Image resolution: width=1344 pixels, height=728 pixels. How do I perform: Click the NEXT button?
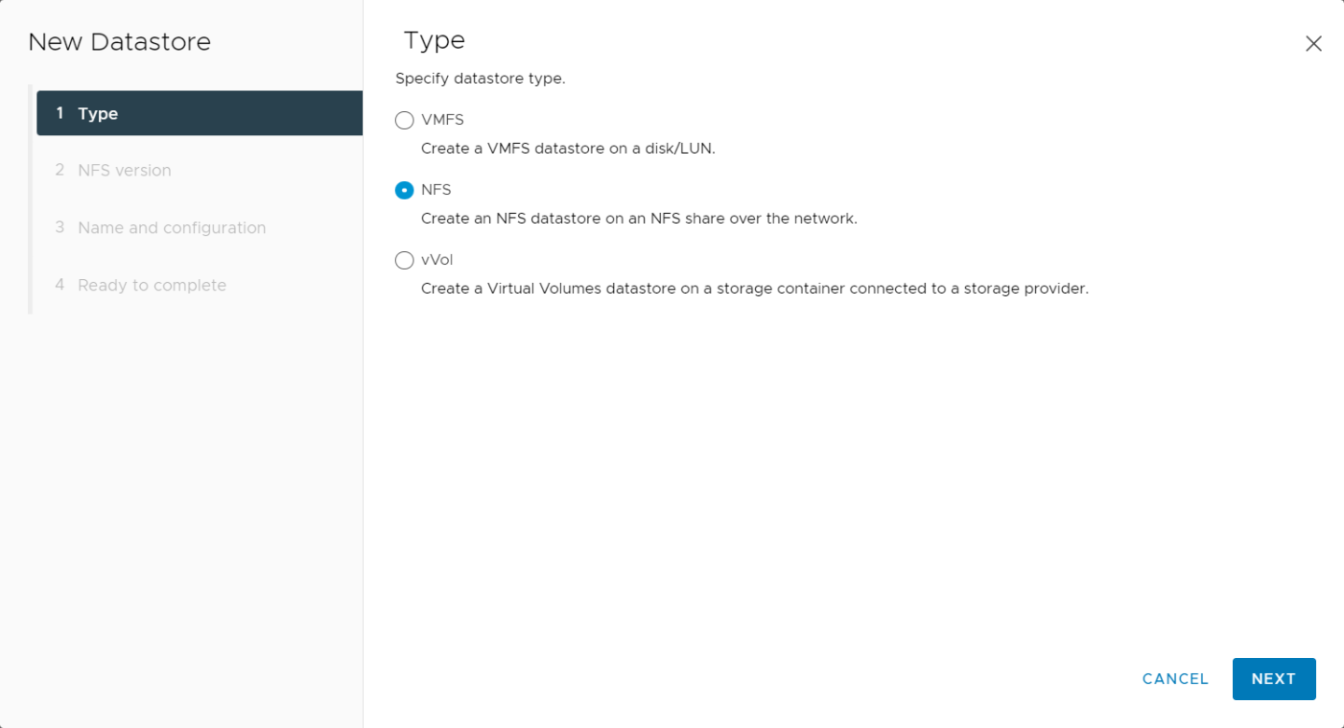pyautogui.click(x=1274, y=679)
